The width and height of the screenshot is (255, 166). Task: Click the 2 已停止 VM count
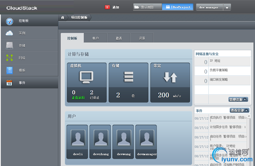pos(94,95)
